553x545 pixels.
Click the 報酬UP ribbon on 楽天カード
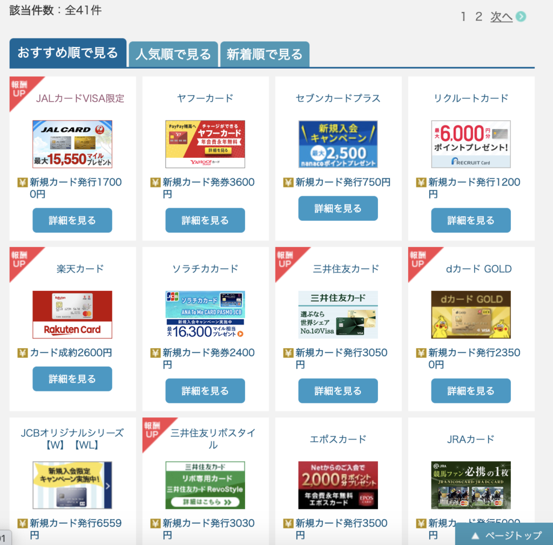click(x=20, y=260)
